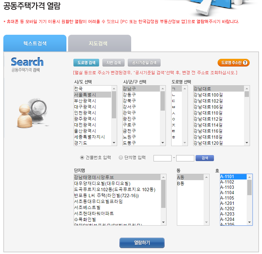Select the 공시기준일 검색 mode button

(x=144, y=63)
